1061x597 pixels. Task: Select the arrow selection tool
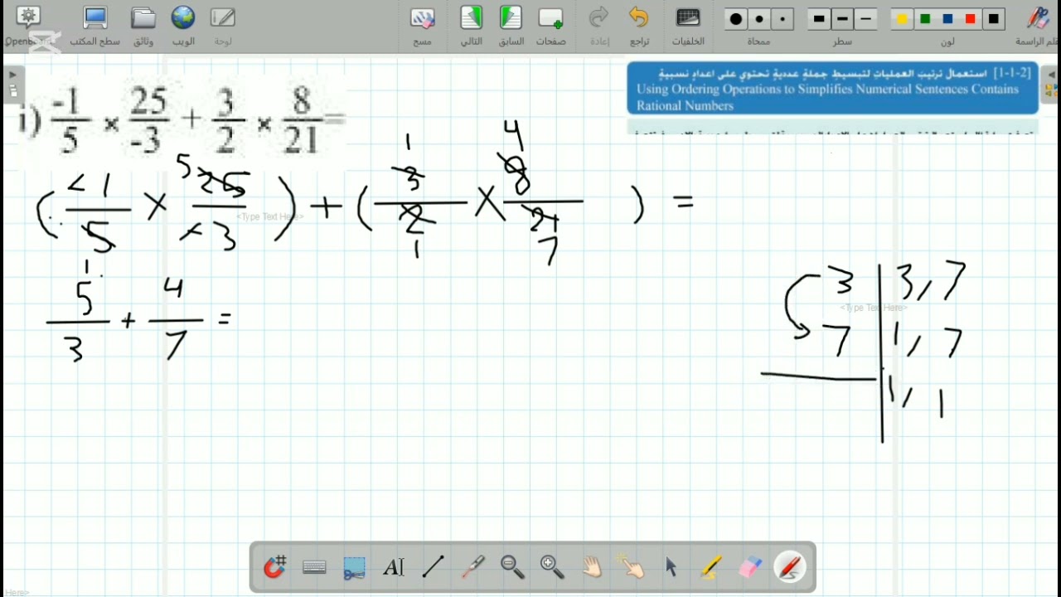coord(671,567)
